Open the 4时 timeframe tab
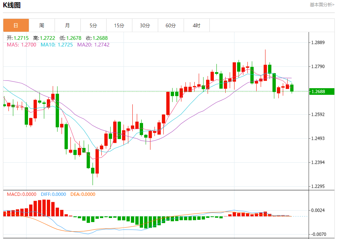Viewport: 337px width, 239px height. tap(197, 25)
